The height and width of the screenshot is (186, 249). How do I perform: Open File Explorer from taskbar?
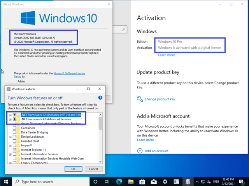pos(131,182)
